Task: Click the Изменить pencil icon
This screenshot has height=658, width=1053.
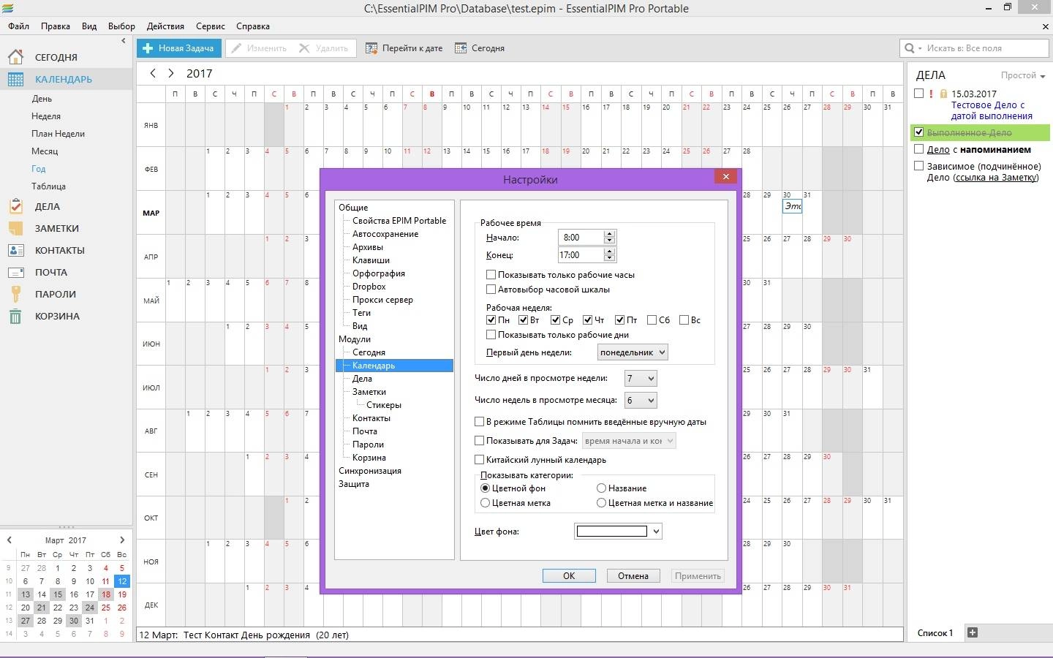Action: tap(236, 48)
